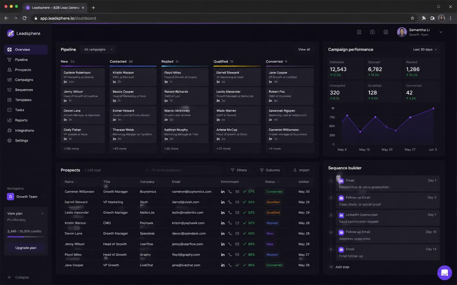This screenshot has width=457, height=285.
Task: Open the Last 30 days dropdown
Action: 425,50
